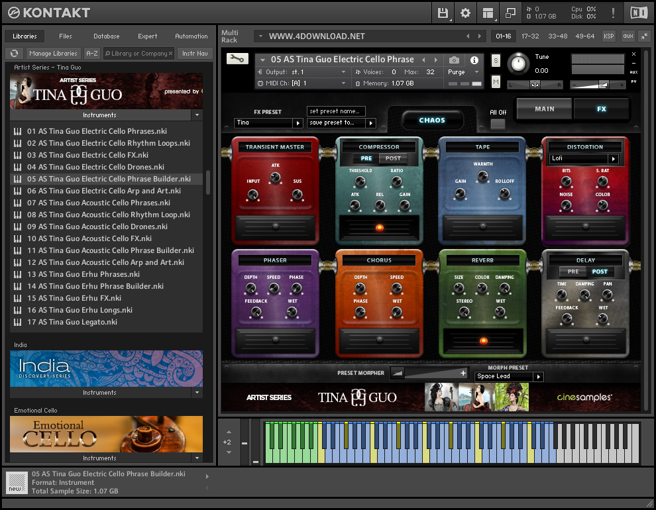Switch to Automation tab
This screenshot has width=656, height=510.
tap(191, 36)
